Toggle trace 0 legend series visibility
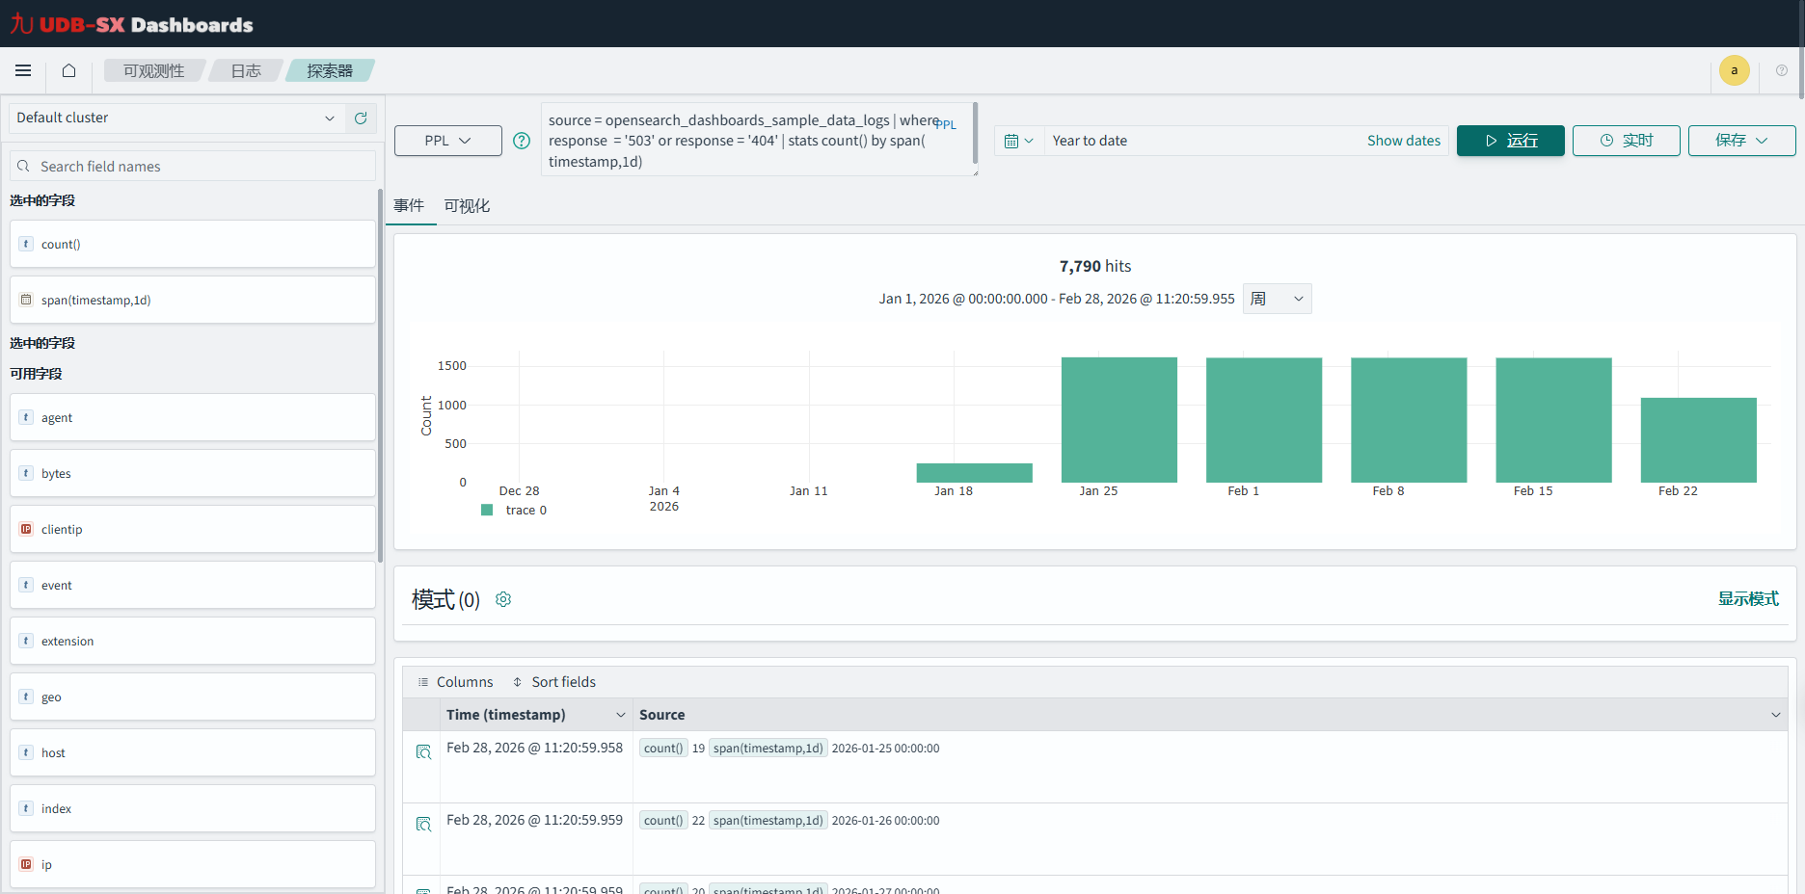 tap(515, 511)
